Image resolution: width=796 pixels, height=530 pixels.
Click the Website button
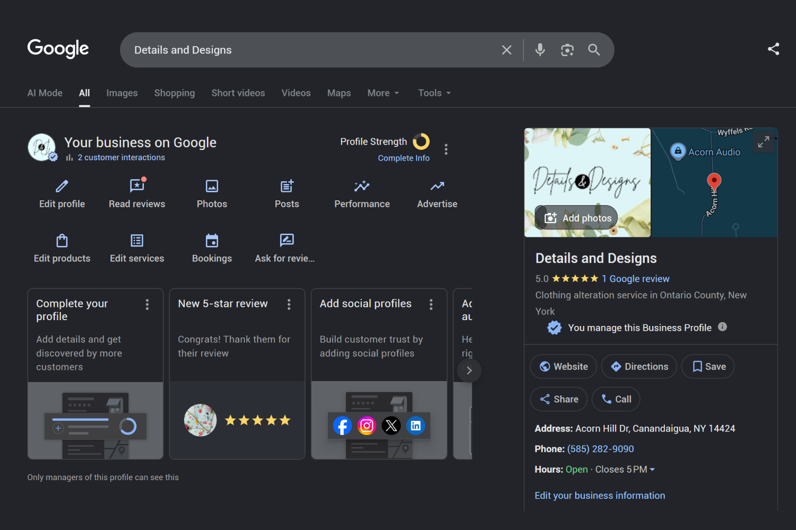[563, 366]
